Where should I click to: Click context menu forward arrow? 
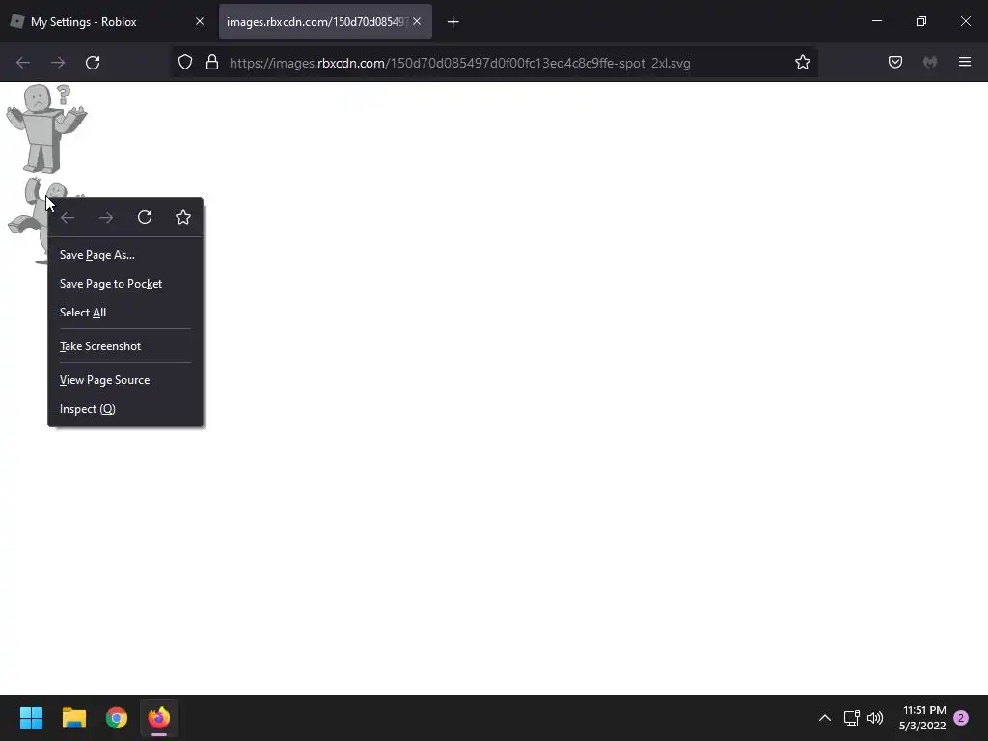106,217
